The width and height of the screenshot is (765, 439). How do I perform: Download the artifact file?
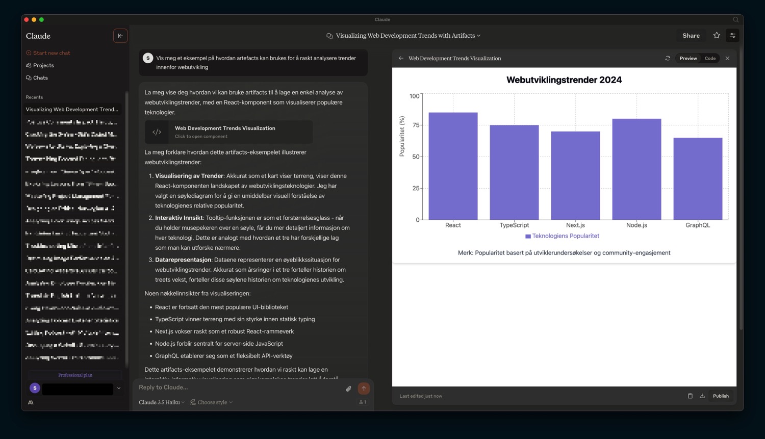702,396
